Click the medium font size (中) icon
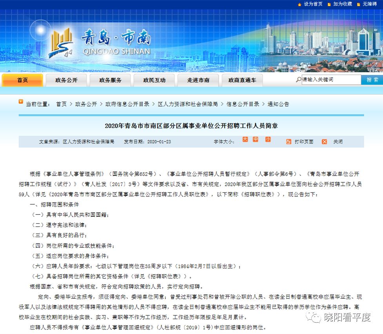383x334 pixels. click(x=256, y=139)
